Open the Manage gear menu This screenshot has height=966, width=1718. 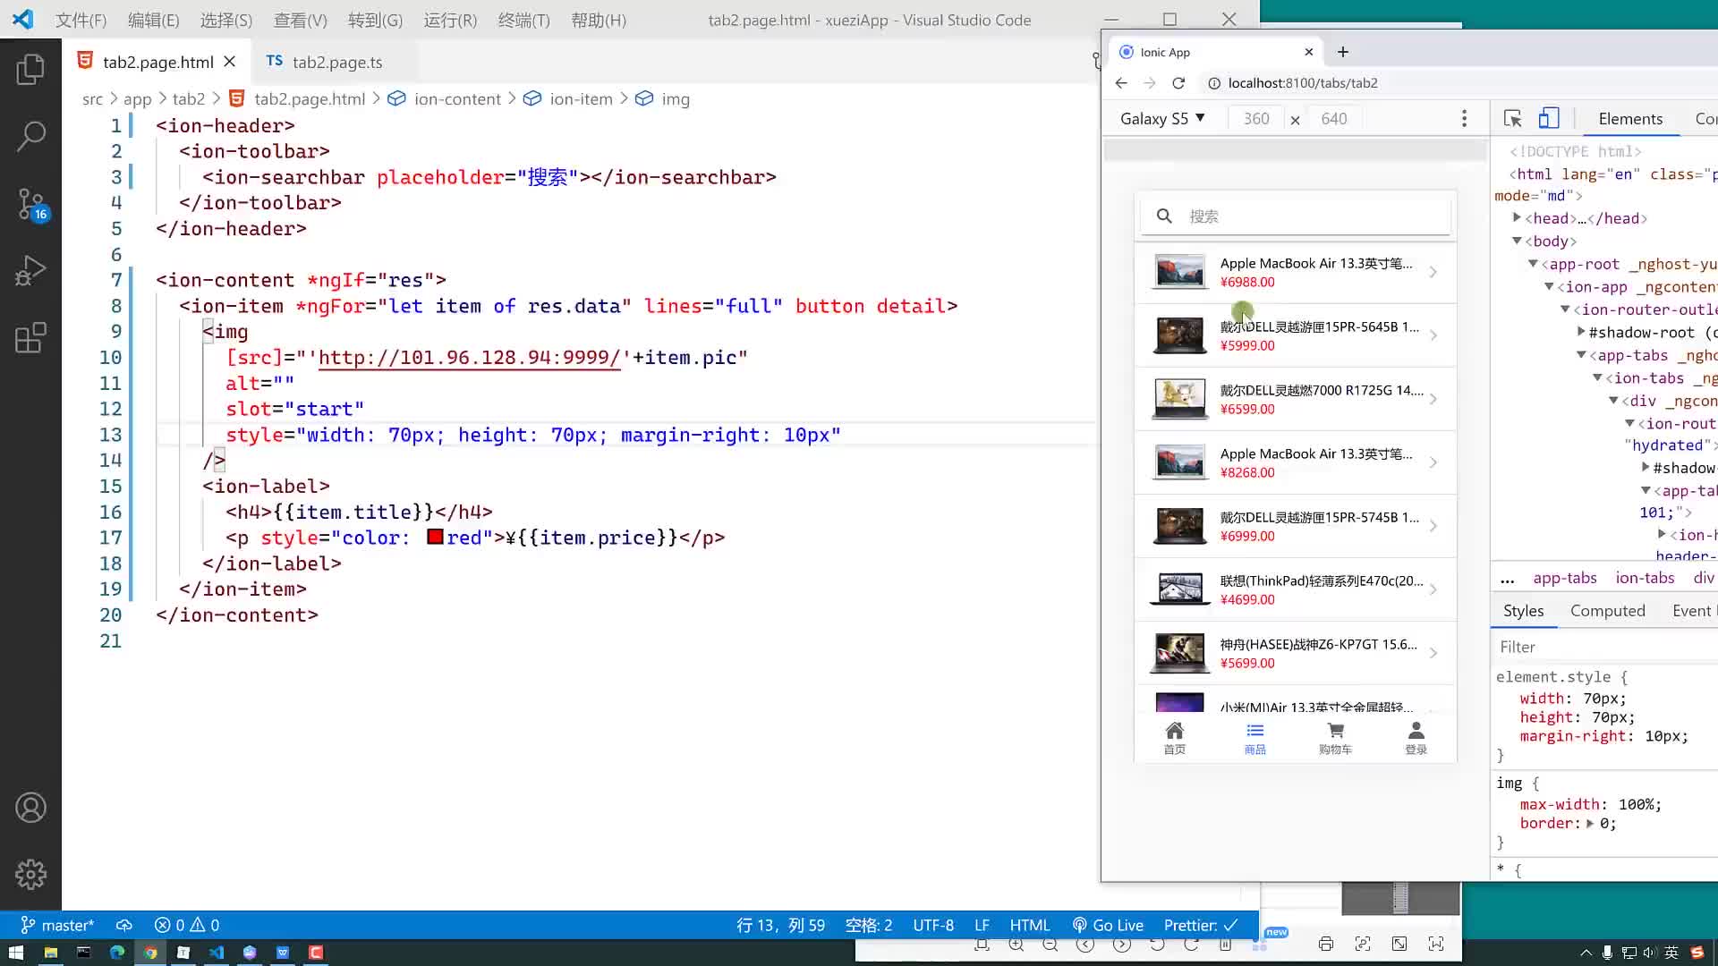[x=30, y=875]
